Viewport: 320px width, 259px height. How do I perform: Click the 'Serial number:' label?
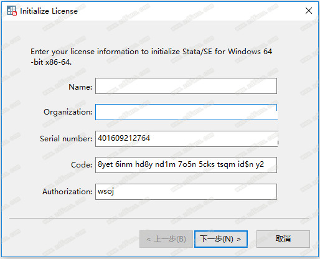coord(66,139)
